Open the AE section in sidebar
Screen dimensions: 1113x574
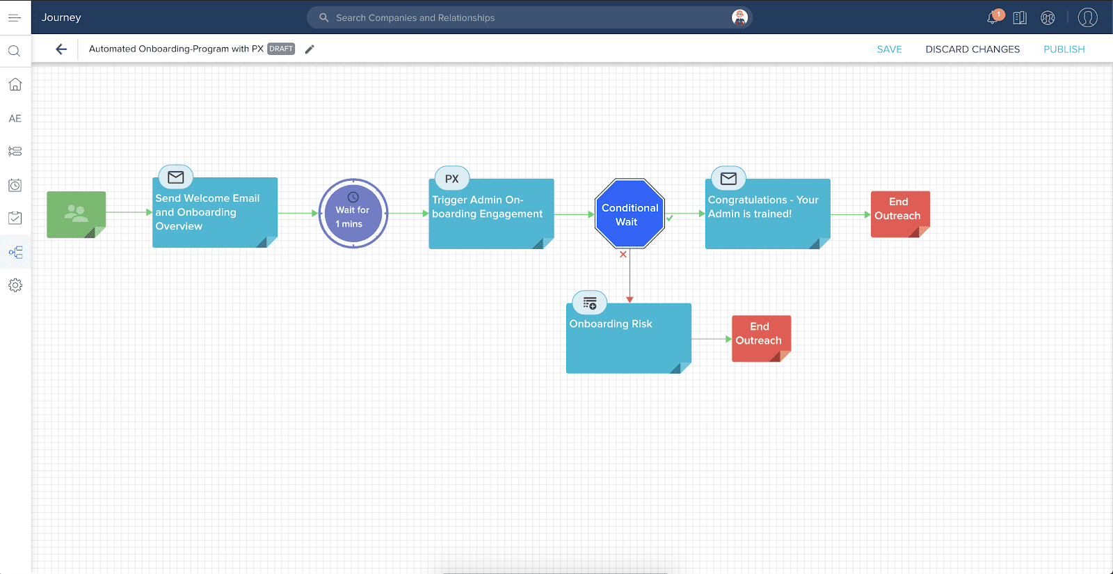point(15,118)
